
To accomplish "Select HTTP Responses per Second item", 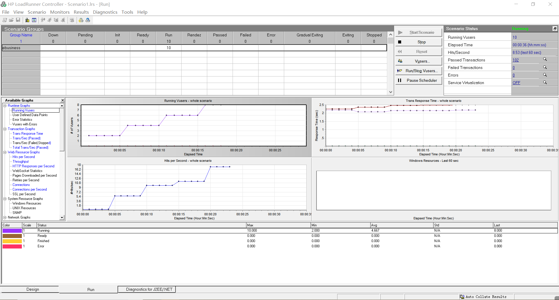I will [33, 166].
